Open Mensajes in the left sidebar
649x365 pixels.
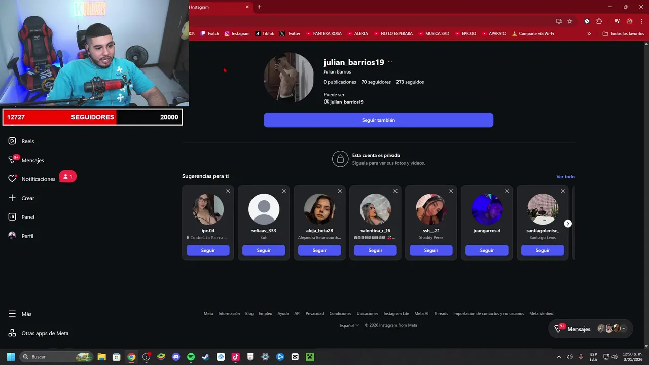pyautogui.click(x=26, y=160)
